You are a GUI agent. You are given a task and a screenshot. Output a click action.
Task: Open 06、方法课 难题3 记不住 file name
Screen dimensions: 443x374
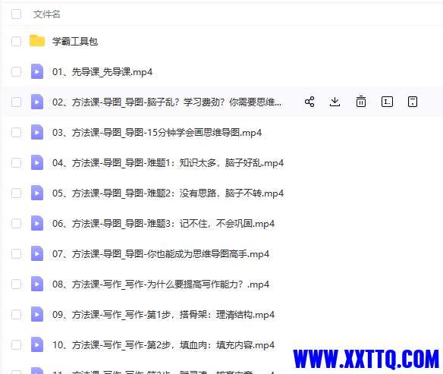[x=163, y=224]
